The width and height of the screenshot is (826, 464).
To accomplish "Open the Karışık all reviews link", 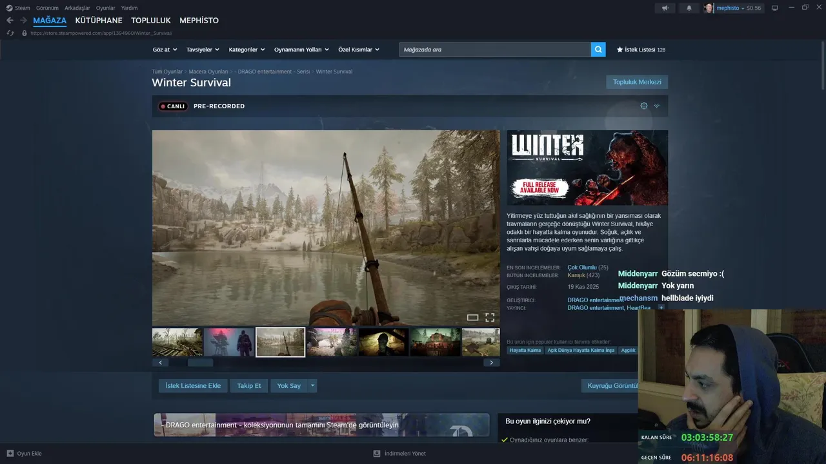I will [576, 275].
